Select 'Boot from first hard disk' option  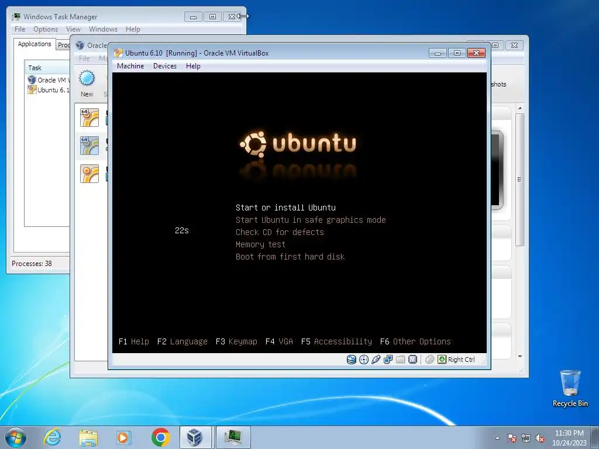290,257
